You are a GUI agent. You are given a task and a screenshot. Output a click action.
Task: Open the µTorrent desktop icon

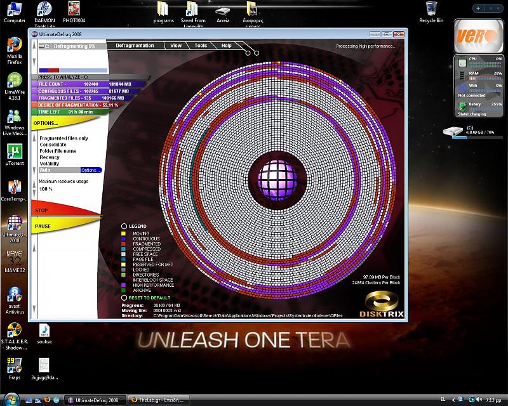tap(15, 154)
